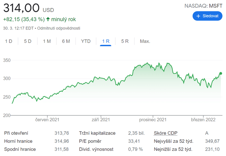Click the NASDAQ: MSFT ticker label
This screenshot has width=226, height=156.
203,6
